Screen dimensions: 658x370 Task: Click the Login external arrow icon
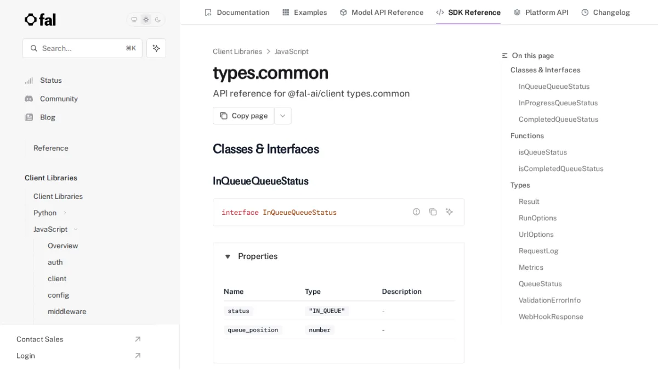tap(138, 356)
